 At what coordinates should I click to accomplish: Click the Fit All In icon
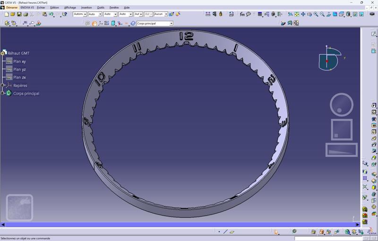297,15
